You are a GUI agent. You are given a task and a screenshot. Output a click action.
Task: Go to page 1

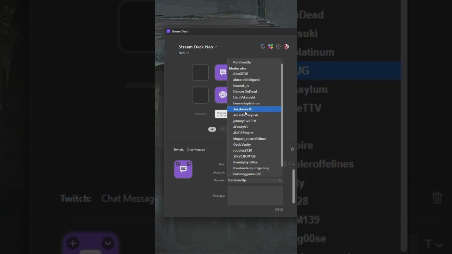coord(222,129)
